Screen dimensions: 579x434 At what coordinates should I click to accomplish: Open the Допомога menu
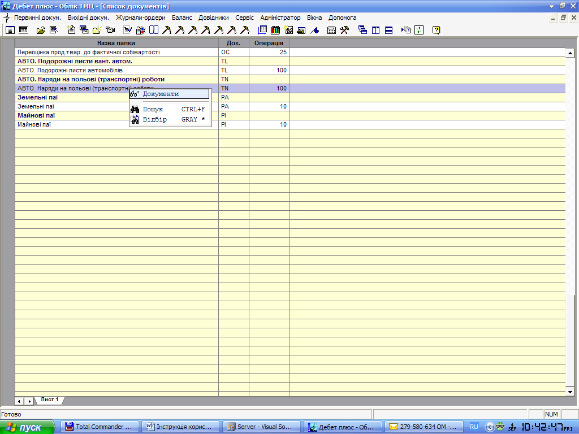[x=342, y=18]
